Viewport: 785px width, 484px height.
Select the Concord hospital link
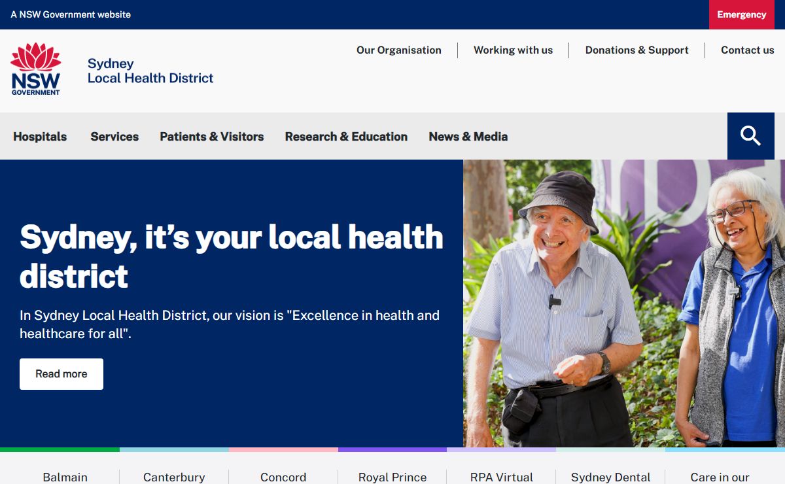click(283, 477)
